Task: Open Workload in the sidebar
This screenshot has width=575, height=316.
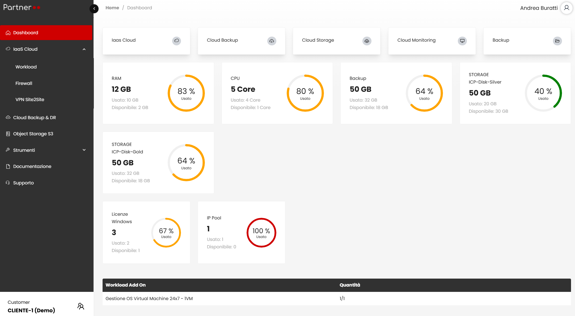Action: pos(26,67)
